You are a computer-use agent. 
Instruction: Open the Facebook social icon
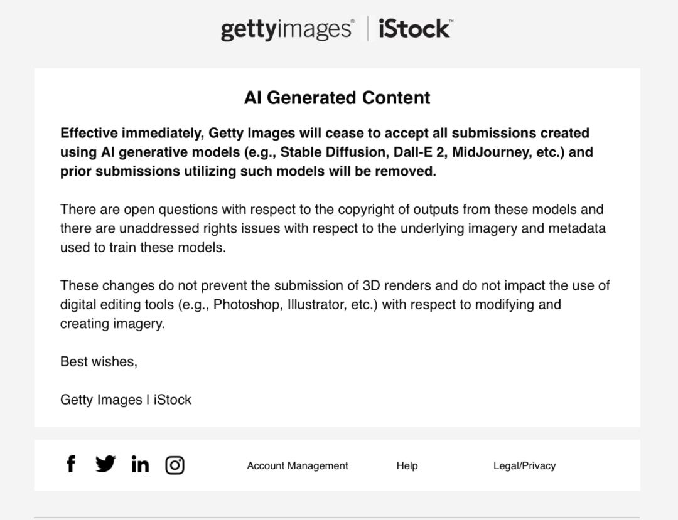pos(71,464)
